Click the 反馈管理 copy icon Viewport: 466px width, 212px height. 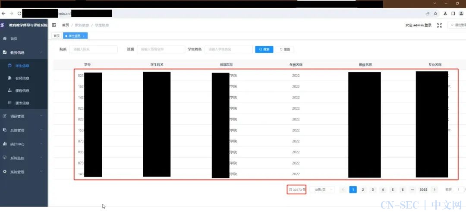coord(5,130)
